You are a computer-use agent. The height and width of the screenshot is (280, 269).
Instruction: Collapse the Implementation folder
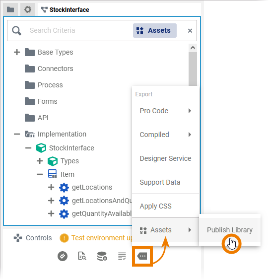(x=17, y=135)
